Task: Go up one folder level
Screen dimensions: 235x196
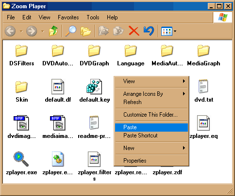Action: [x=53, y=31]
